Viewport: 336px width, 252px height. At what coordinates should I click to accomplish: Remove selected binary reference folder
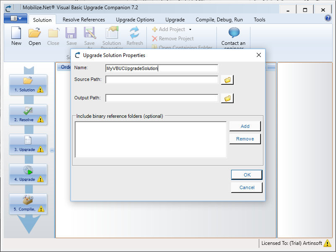coord(245,139)
